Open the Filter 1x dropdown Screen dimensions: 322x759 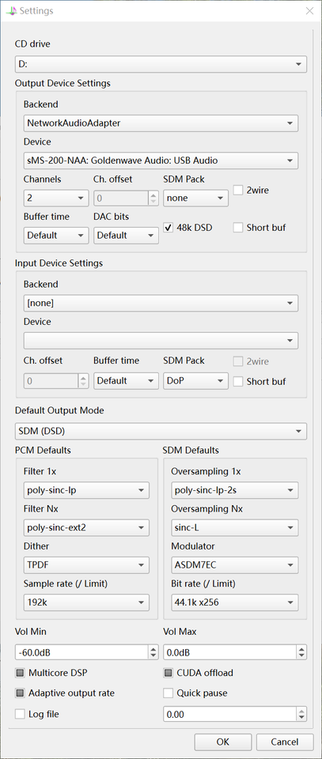click(x=86, y=490)
